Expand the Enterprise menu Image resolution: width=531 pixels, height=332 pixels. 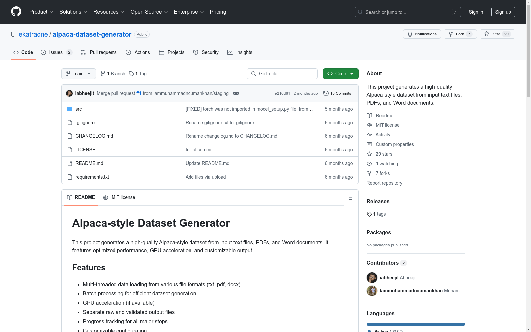[189, 12]
